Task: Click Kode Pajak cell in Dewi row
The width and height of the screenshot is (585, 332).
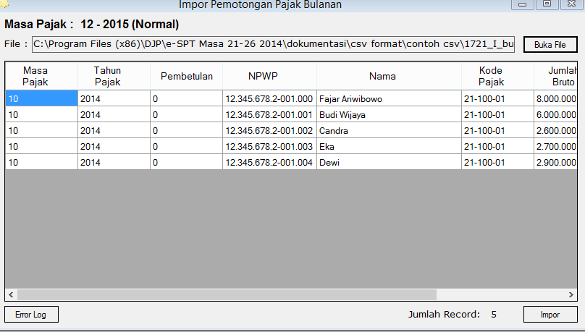Action: (x=497, y=163)
